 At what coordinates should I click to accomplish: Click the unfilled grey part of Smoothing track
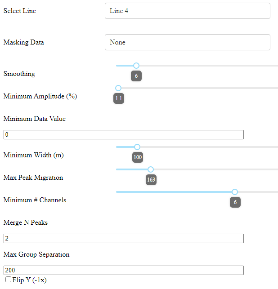click(207, 66)
